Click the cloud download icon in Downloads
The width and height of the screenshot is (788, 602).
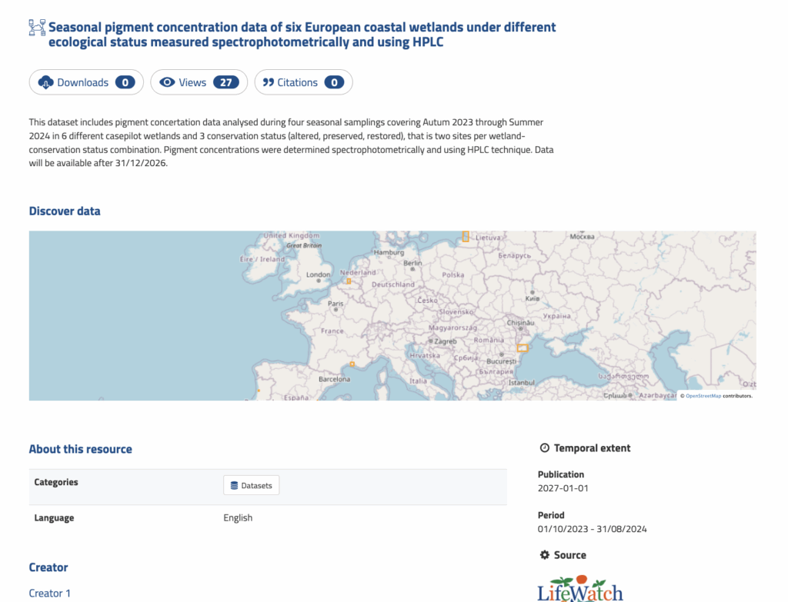pos(45,82)
